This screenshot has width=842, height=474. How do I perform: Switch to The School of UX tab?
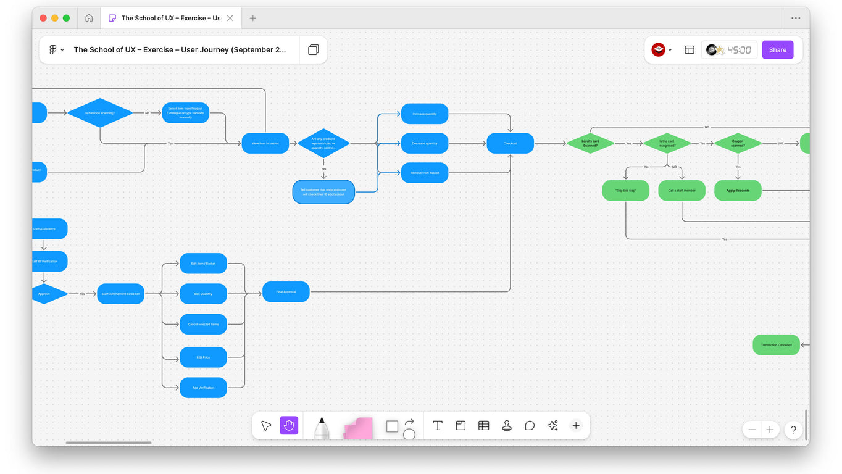click(170, 18)
